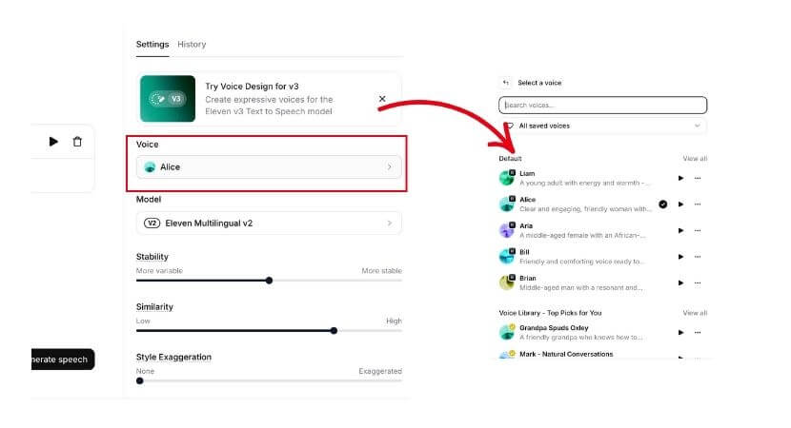Image resolution: width=791 pixels, height=428 pixels.
Task: View all Default voices
Action: tap(695, 159)
